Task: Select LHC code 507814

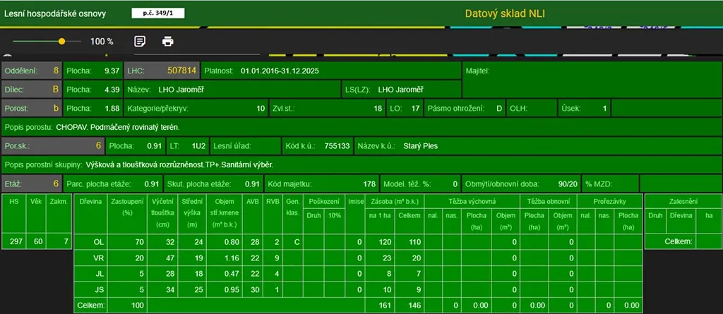Action: (x=181, y=71)
